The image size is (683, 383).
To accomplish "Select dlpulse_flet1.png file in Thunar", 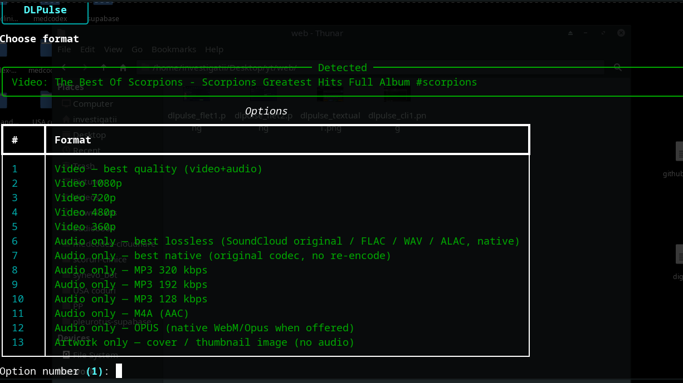I will [x=197, y=108].
